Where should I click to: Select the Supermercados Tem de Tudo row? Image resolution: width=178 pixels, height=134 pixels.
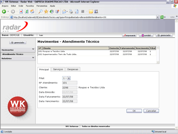tap(60, 54)
